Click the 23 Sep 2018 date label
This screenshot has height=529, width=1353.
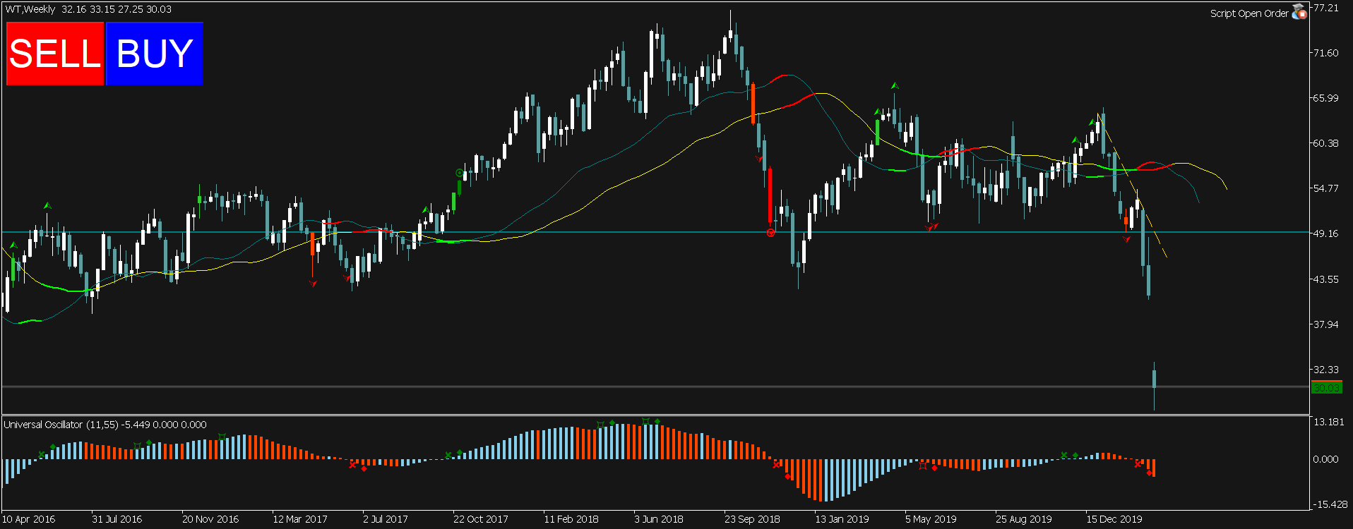(x=752, y=519)
